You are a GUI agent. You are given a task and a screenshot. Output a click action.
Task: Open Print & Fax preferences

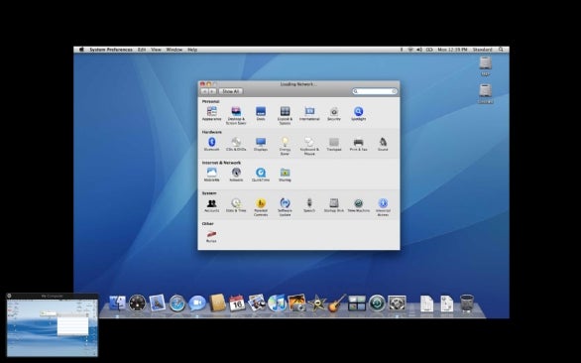point(358,144)
